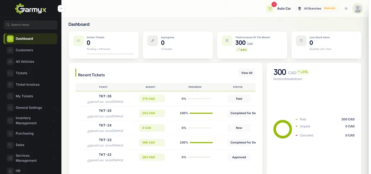Click View All recent tickets button

click(247, 73)
